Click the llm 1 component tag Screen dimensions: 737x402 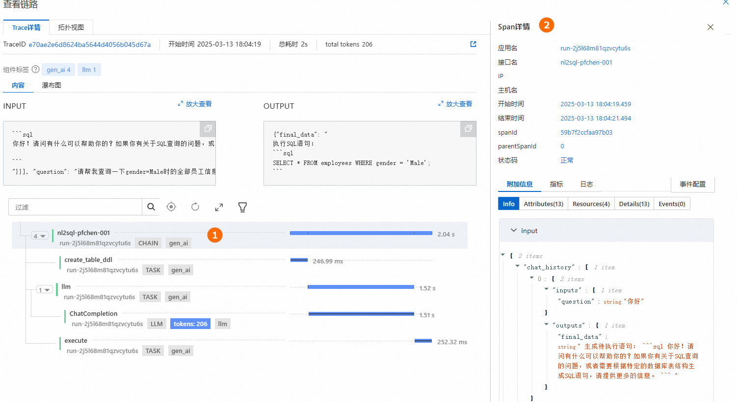pyautogui.click(x=89, y=70)
